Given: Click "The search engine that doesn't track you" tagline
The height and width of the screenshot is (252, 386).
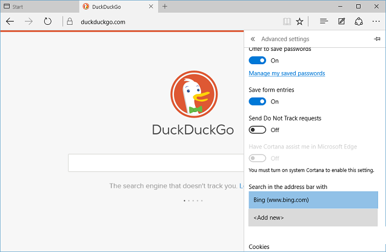Looking at the screenshot, I should click(x=173, y=186).
